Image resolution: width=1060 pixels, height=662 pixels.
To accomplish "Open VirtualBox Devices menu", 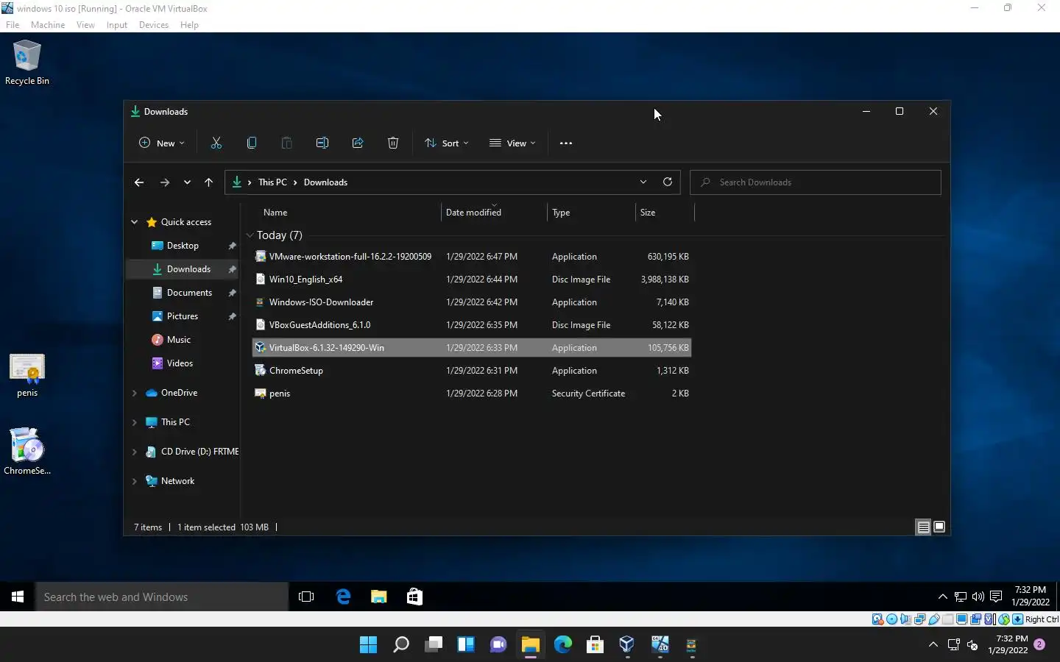I will [153, 25].
